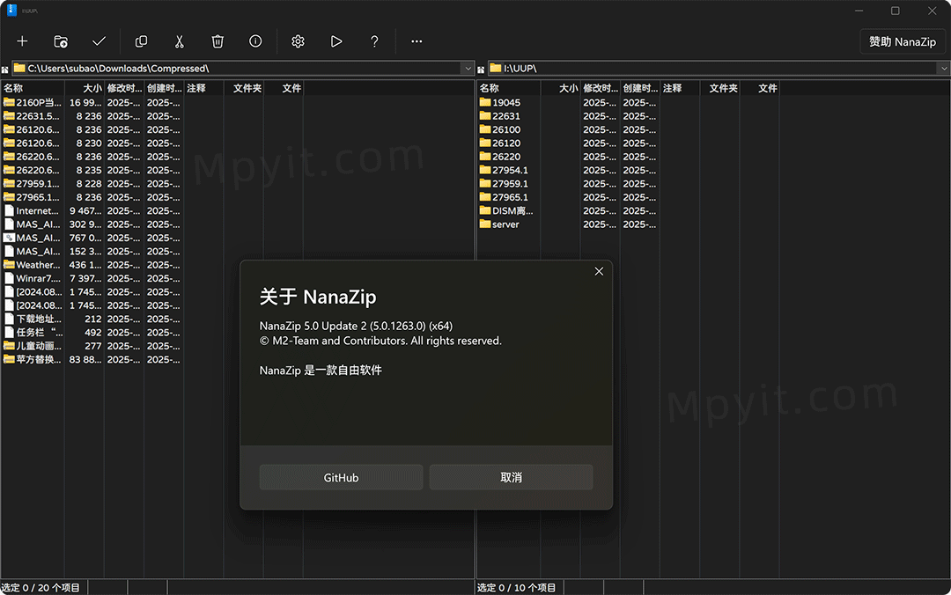Close the About NanaZip dialog with X
The height and width of the screenshot is (595, 951).
pos(599,271)
